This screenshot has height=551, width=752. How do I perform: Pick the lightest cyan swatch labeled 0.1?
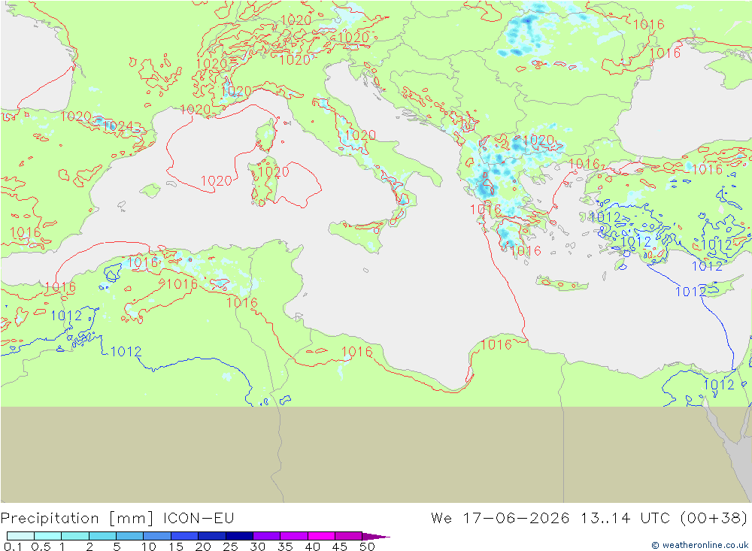point(20,536)
